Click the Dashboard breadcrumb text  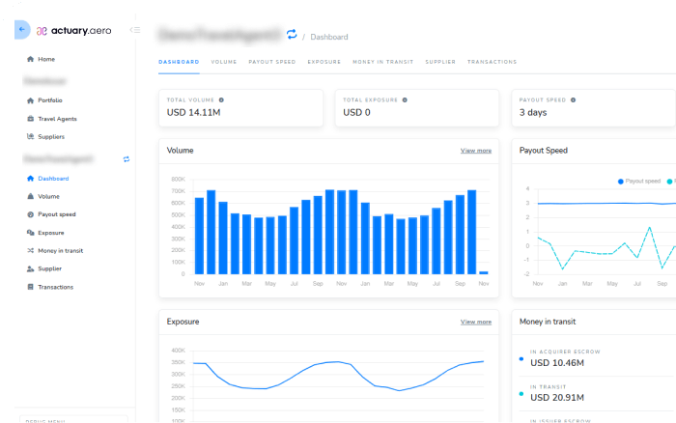(329, 37)
